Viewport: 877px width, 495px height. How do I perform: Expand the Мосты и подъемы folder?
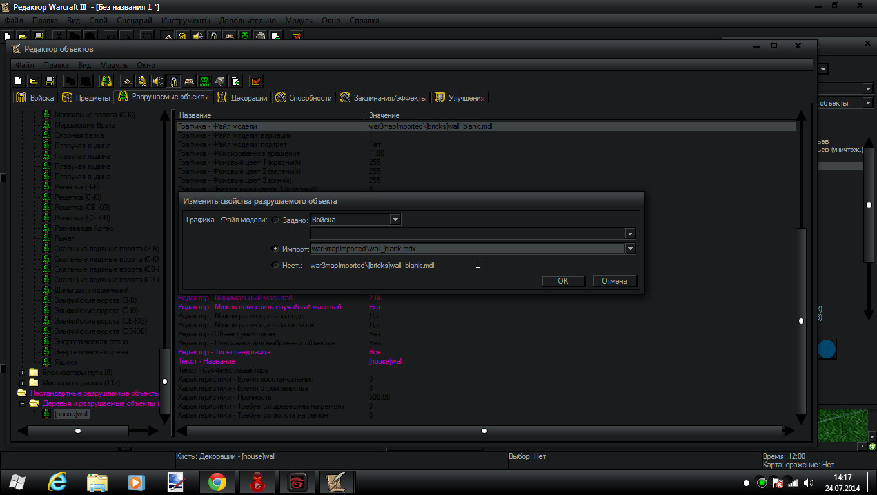23,383
